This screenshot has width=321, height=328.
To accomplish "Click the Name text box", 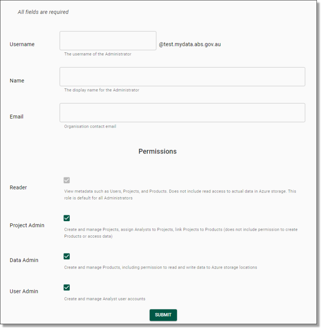I will coord(182,76).
